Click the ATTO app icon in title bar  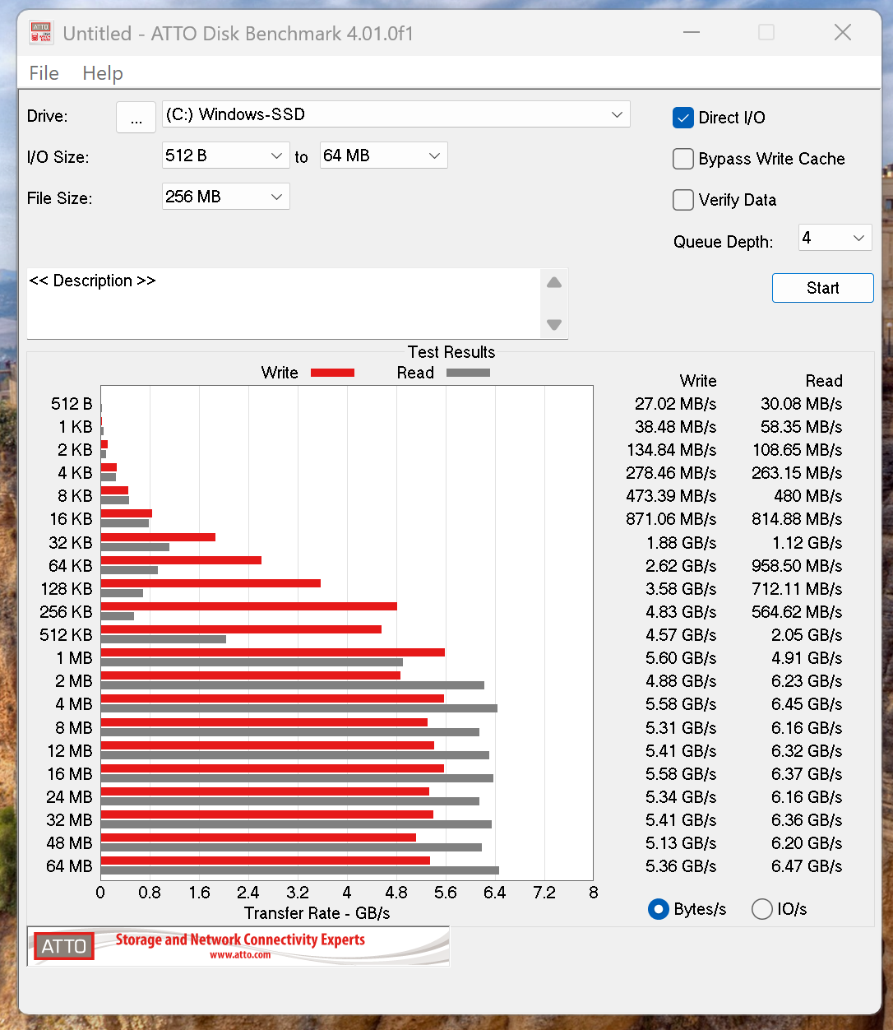coord(41,33)
